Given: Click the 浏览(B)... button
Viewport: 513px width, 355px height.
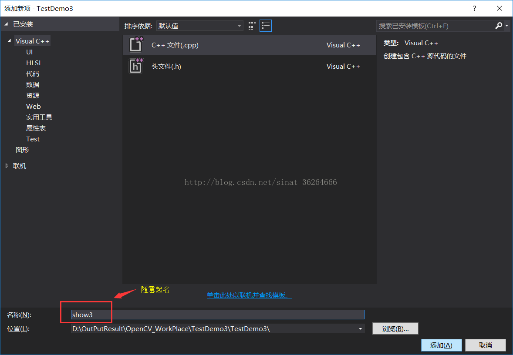Looking at the screenshot, I should pos(395,328).
